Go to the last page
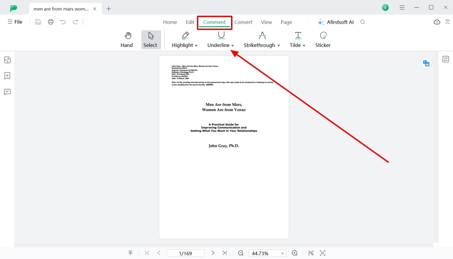The image size is (453, 259). point(224,253)
